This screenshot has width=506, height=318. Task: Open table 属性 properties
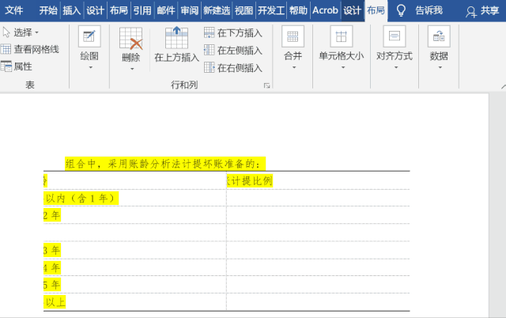pos(17,66)
